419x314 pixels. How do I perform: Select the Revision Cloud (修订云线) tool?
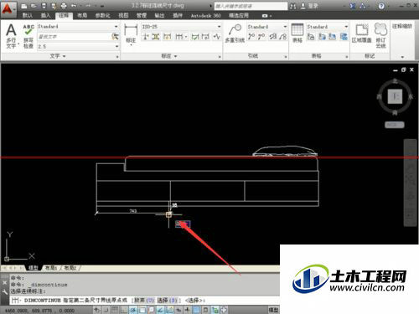380,36
